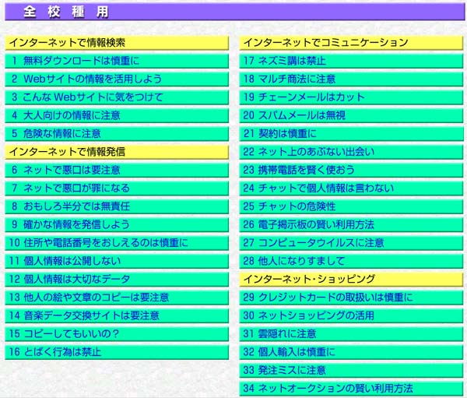Open item 7 ネットで悪口が罪になる
Screen dimensions: 467x398
tap(117, 188)
